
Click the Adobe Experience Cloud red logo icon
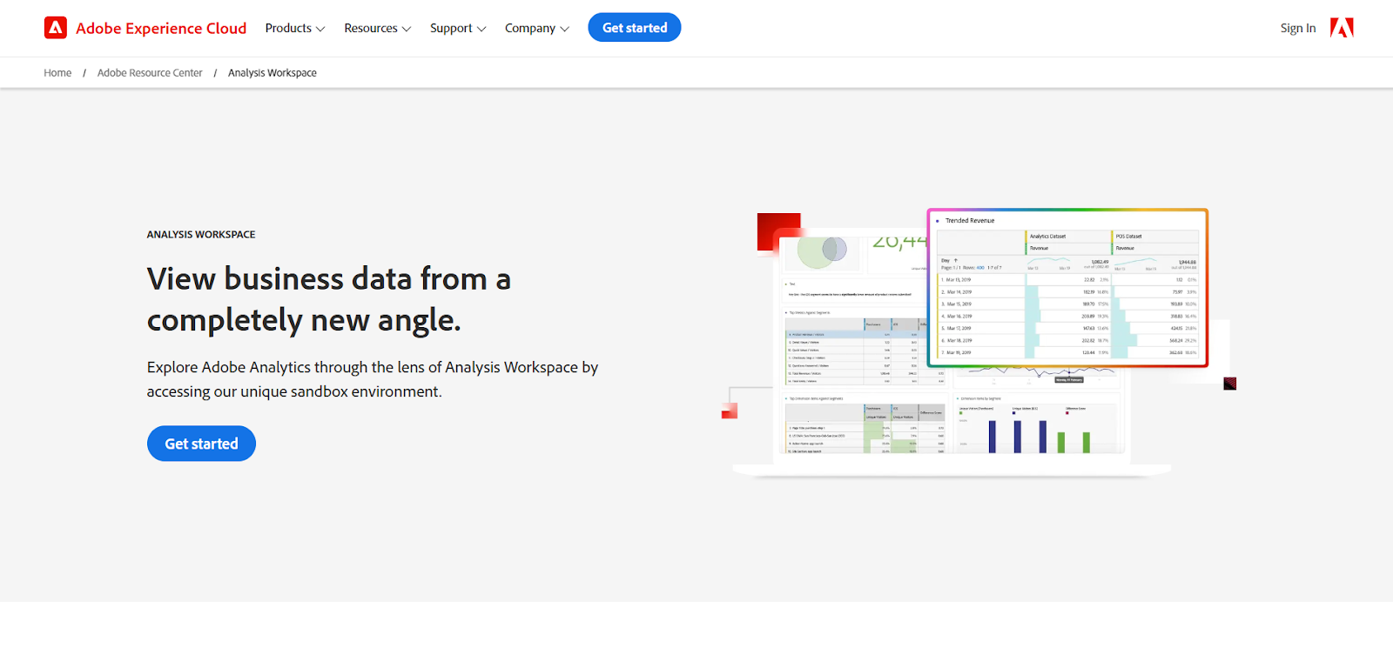tap(56, 28)
